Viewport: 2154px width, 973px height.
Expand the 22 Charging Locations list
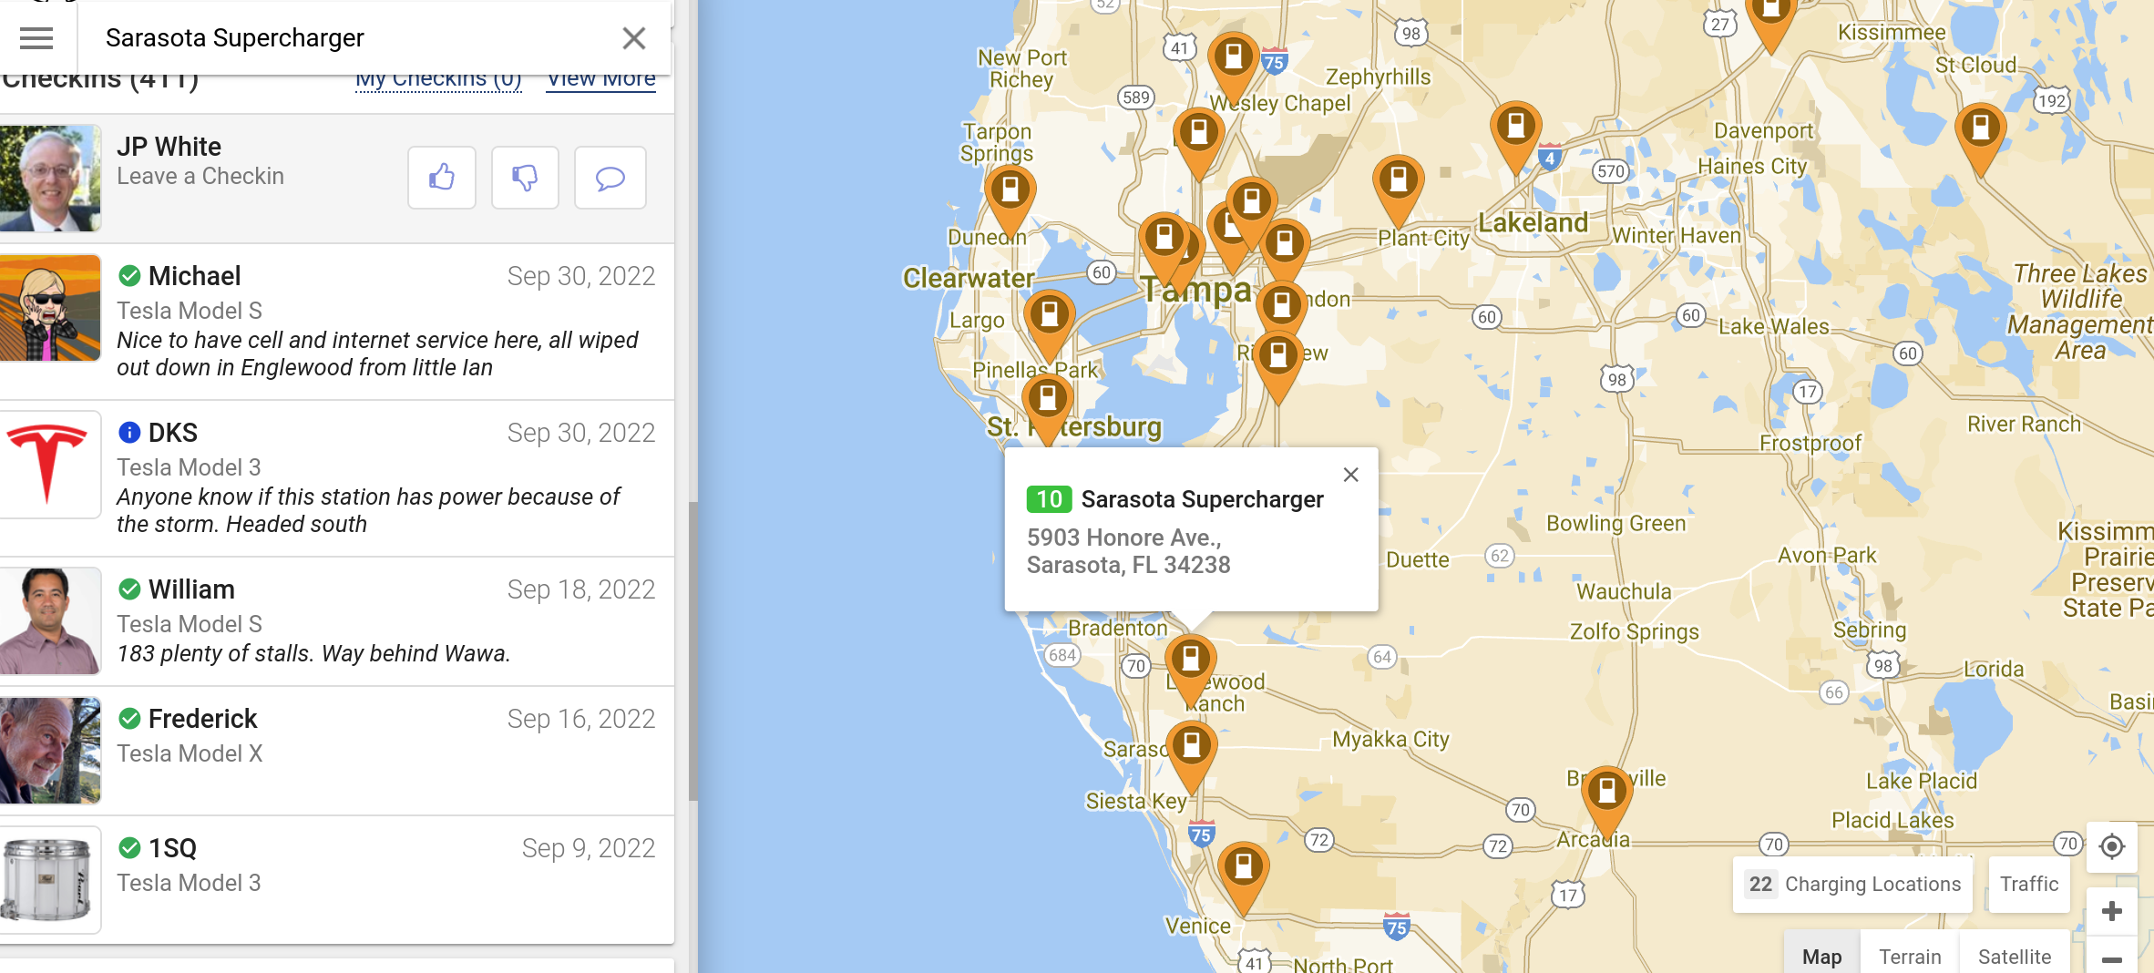(1853, 884)
